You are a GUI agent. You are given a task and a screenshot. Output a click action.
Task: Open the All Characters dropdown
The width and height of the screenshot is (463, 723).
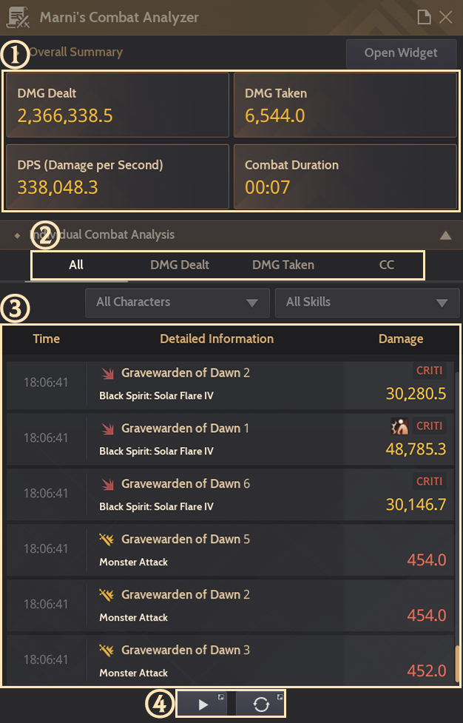(x=178, y=303)
